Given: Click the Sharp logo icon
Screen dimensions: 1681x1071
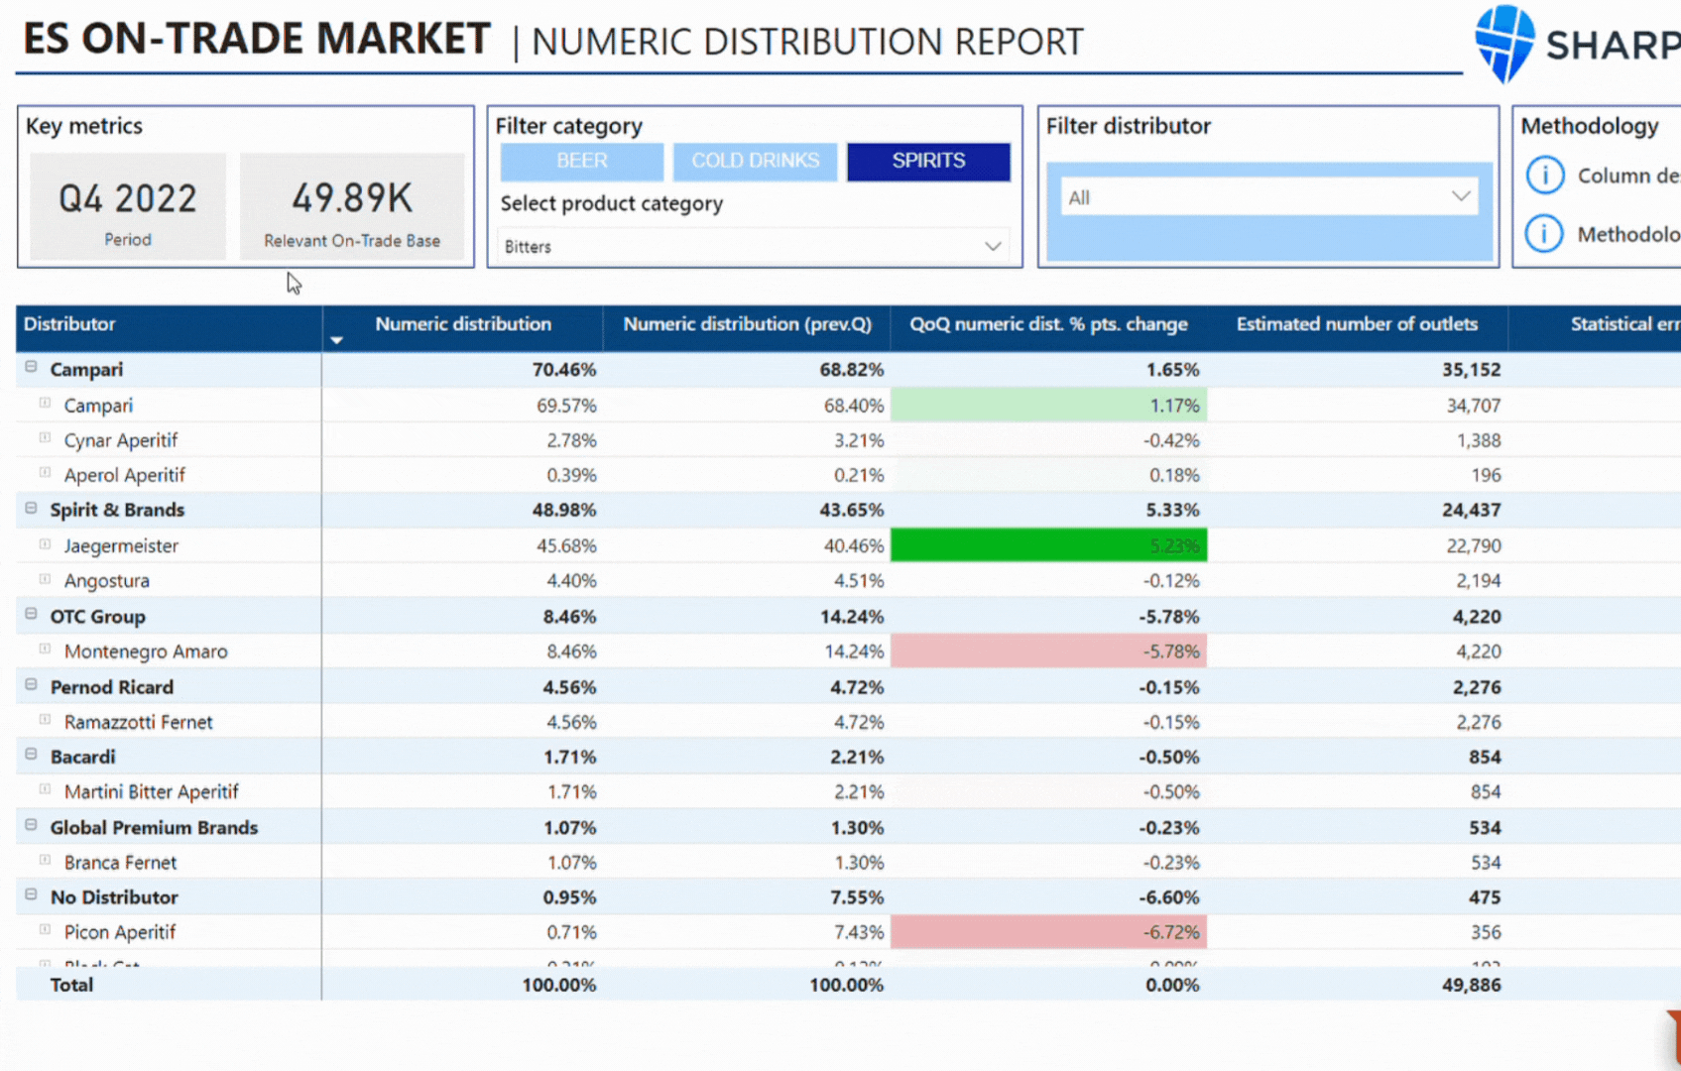Looking at the screenshot, I should [1504, 43].
